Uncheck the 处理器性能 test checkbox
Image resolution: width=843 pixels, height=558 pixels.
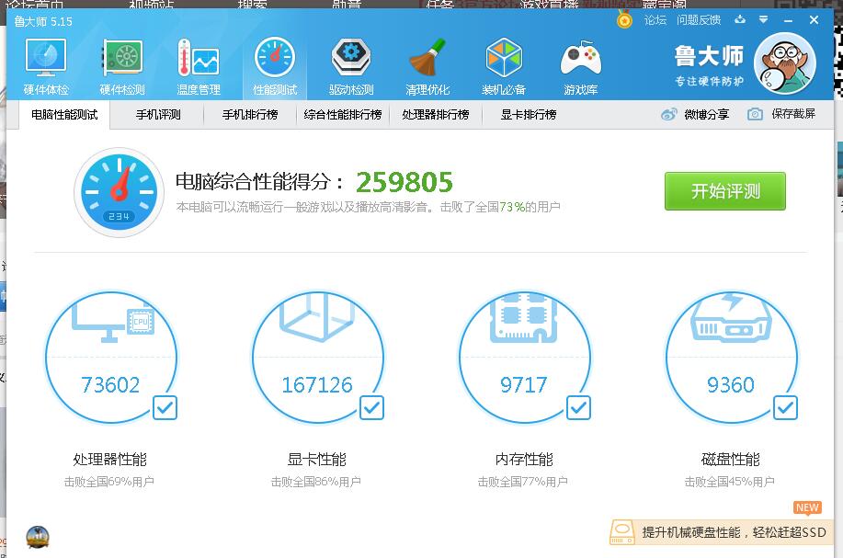165,407
